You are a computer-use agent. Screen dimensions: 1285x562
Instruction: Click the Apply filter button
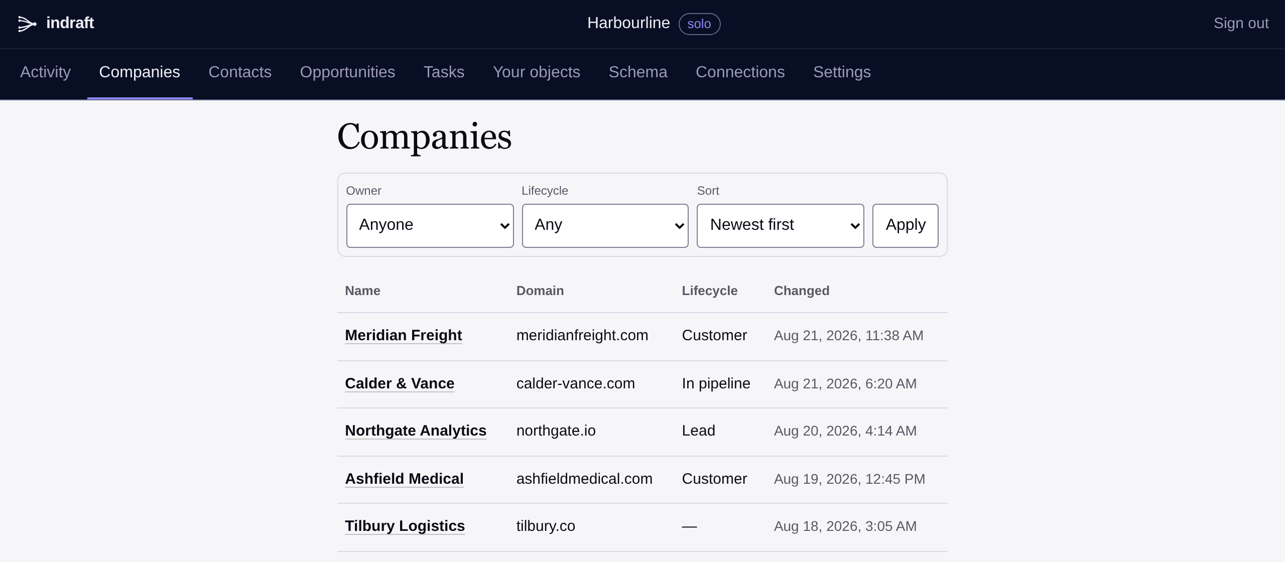point(905,225)
